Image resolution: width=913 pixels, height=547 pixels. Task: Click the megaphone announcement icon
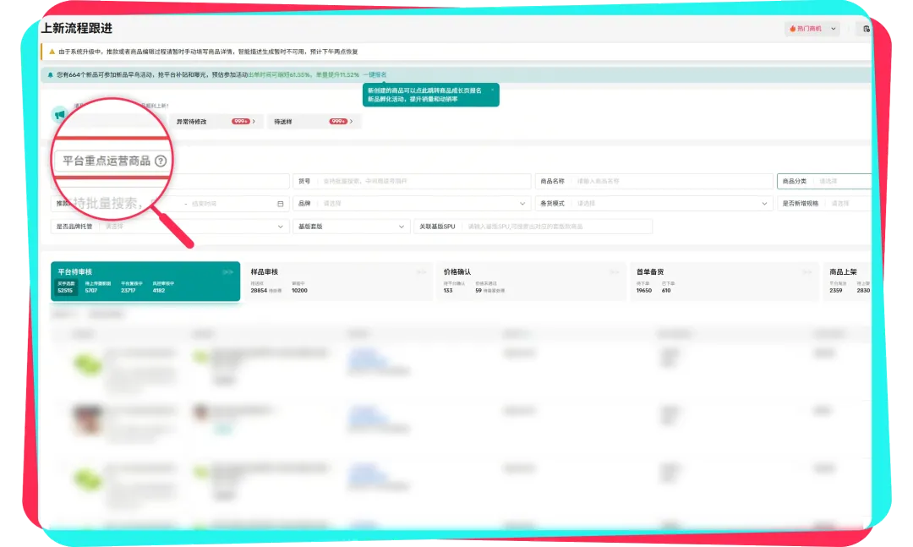[60, 114]
